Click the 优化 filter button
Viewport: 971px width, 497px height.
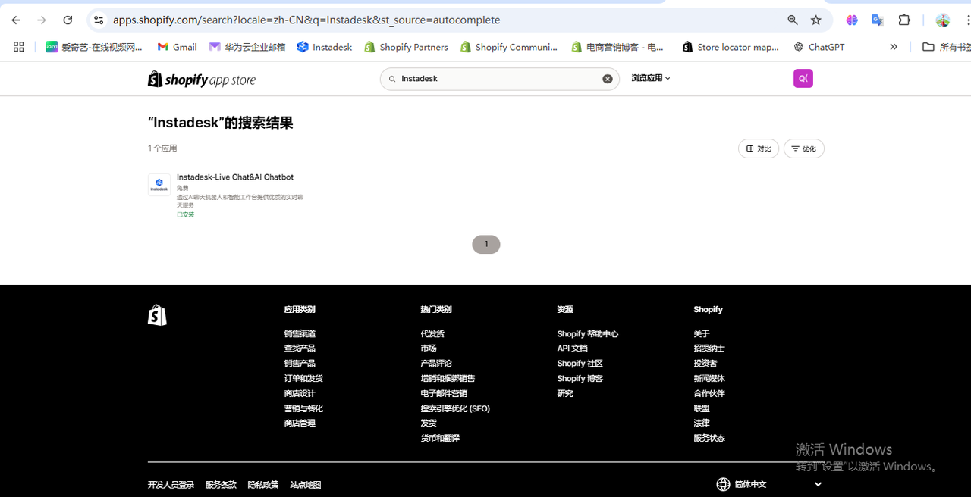tap(803, 148)
